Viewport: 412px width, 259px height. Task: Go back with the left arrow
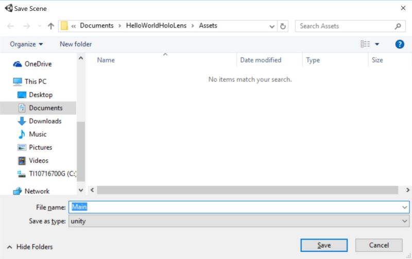coord(10,26)
